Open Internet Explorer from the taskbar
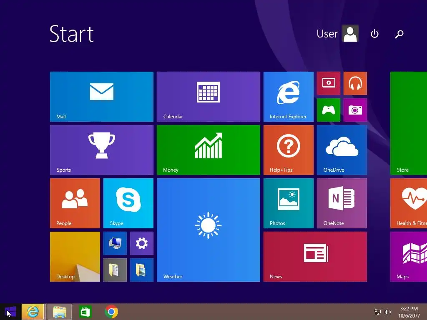The width and height of the screenshot is (427, 320). [x=33, y=312]
